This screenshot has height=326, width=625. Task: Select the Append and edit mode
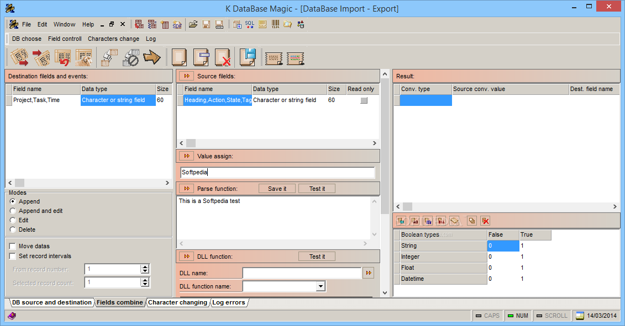pyautogui.click(x=13, y=211)
